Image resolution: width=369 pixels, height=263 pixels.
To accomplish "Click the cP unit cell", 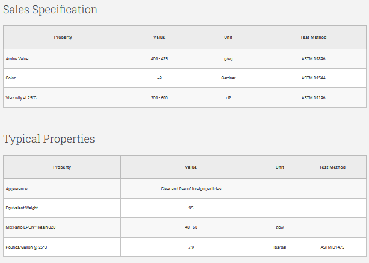I will point(228,97).
